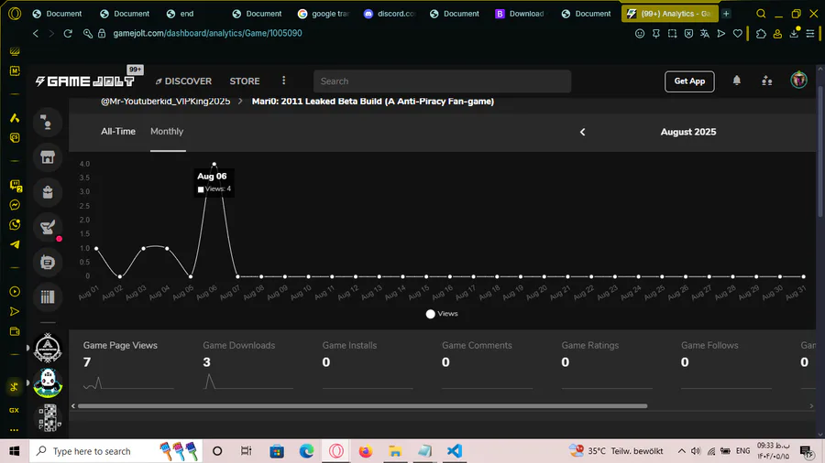Switch to the google translate tab

324,14
